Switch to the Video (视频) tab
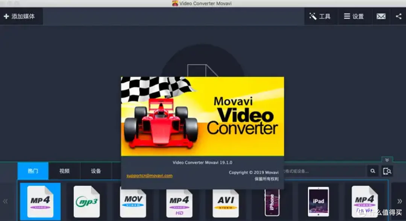Image resolution: width=406 pixels, height=221 pixels. coord(64,171)
